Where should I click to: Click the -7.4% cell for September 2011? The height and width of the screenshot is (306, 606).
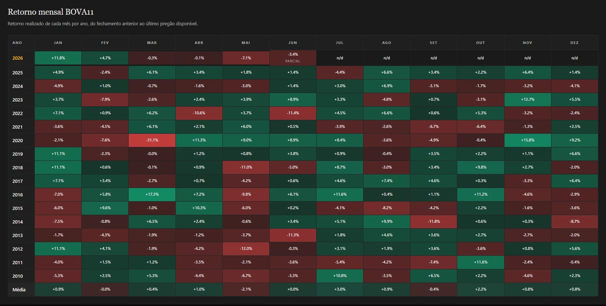[x=433, y=262]
